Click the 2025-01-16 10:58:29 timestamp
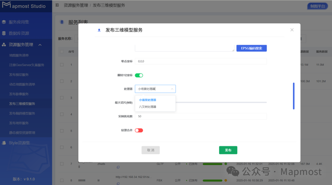This screenshot has height=185, width=332. coord(249,180)
